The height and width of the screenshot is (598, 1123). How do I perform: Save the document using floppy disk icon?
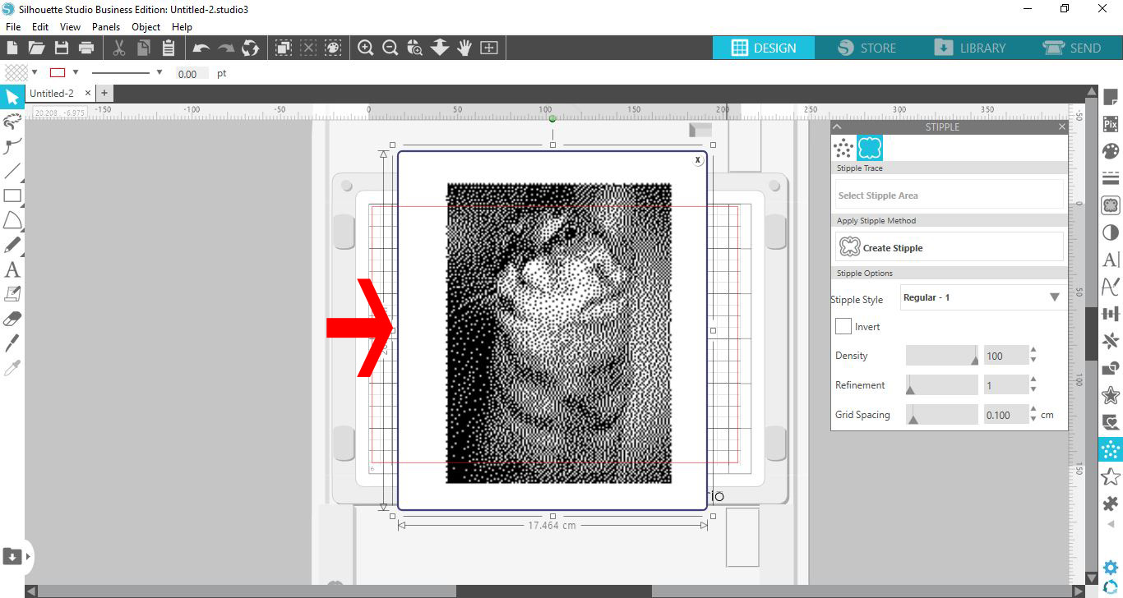62,48
